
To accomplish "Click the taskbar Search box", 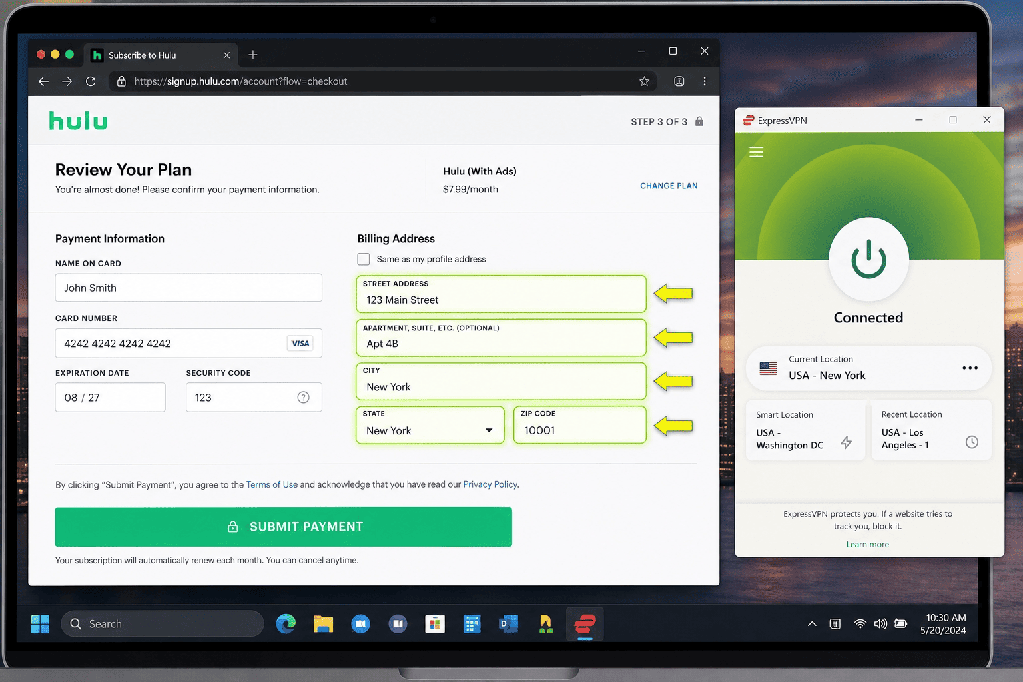I will coord(163,624).
